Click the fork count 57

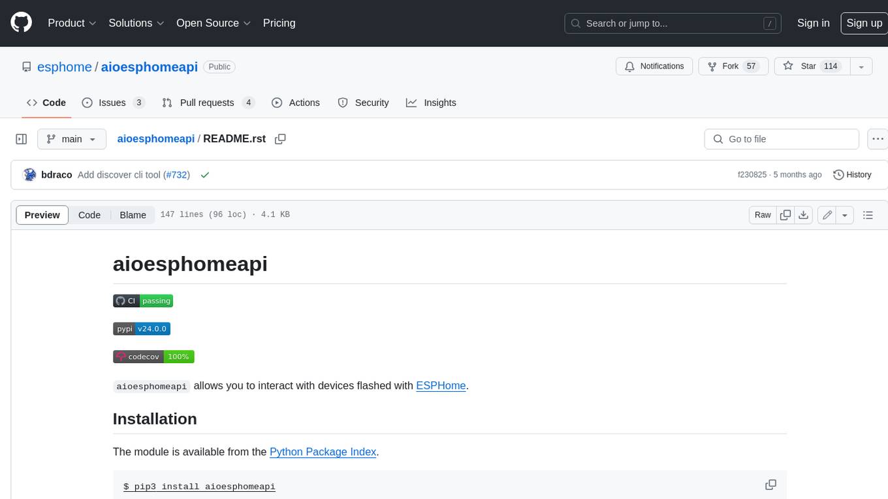pyautogui.click(x=752, y=66)
